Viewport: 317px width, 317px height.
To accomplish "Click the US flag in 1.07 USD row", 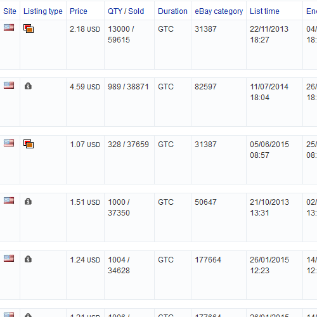I will click(9, 143).
